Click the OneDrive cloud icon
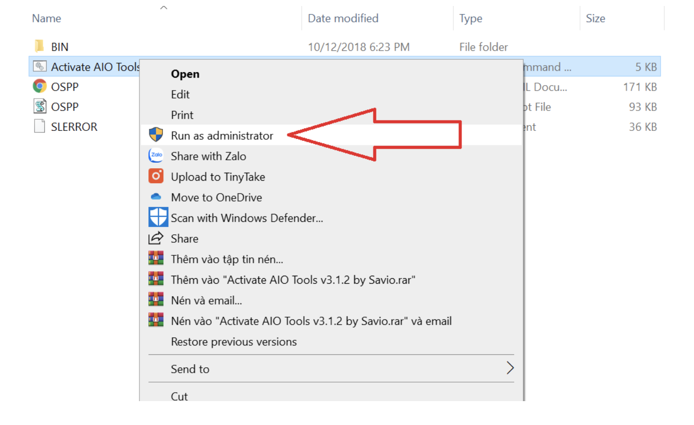The height and width of the screenshot is (425, 694). pyautogui.click(x=156, y=197)
